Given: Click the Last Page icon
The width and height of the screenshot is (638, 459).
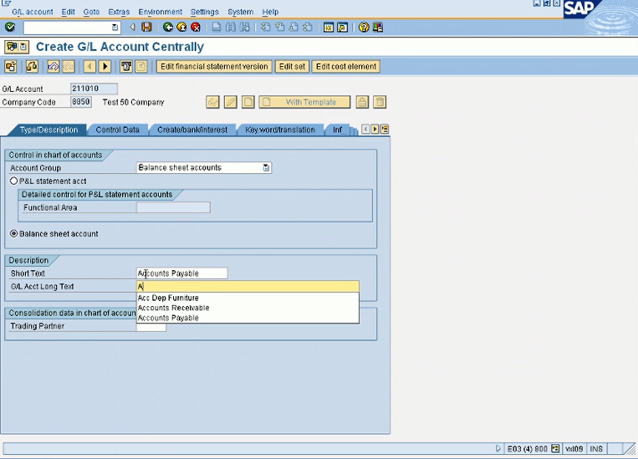Looking at the screenshot, I should (308, 28).
